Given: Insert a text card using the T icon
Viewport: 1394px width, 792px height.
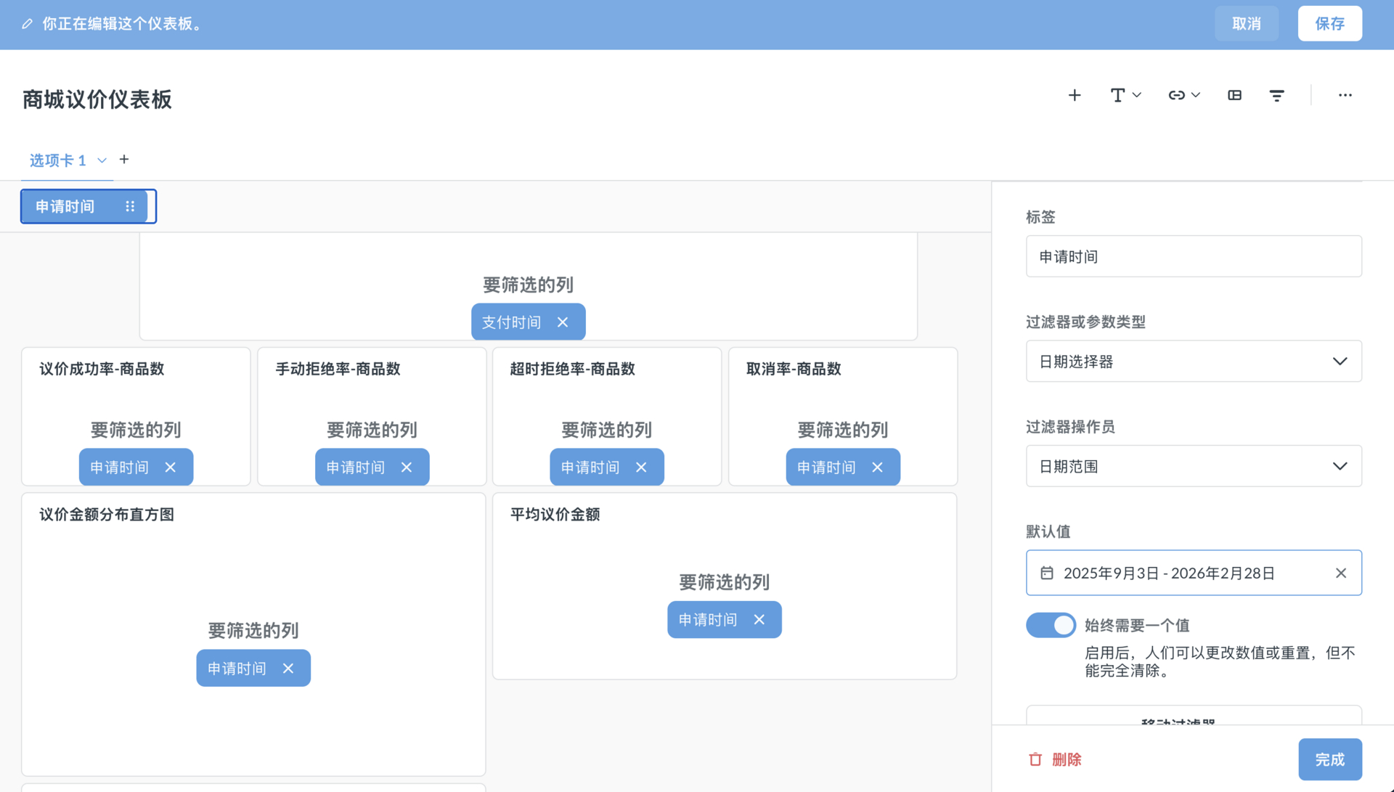Looking at the screenshot, I should (x=1118, y=95).
